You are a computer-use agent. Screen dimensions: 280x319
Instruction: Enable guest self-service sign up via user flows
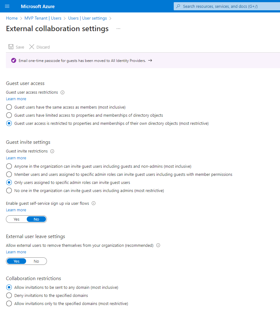(x=16, y=219)
